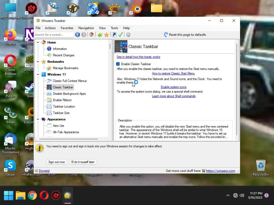Open notification center badge showing 3

(x=266, y=195)
